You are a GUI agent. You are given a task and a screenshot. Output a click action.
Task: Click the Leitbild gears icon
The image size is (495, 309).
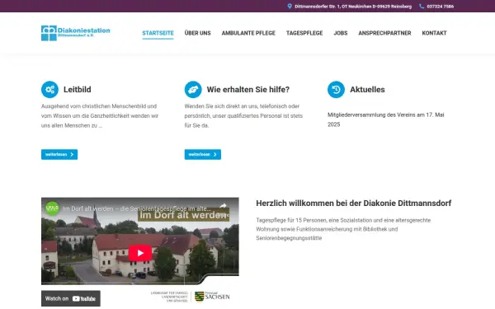click(x=49, y=90)
